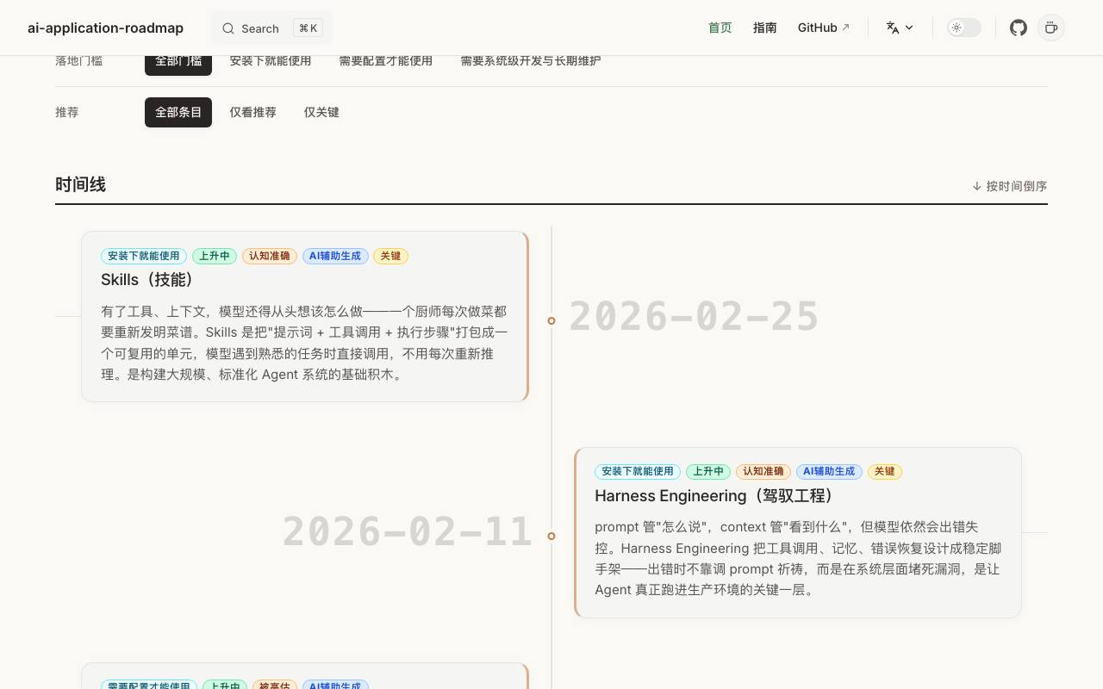Select the 仅看推荐 filter
This screenshot has width=1103, height=689.
point(252,112)
